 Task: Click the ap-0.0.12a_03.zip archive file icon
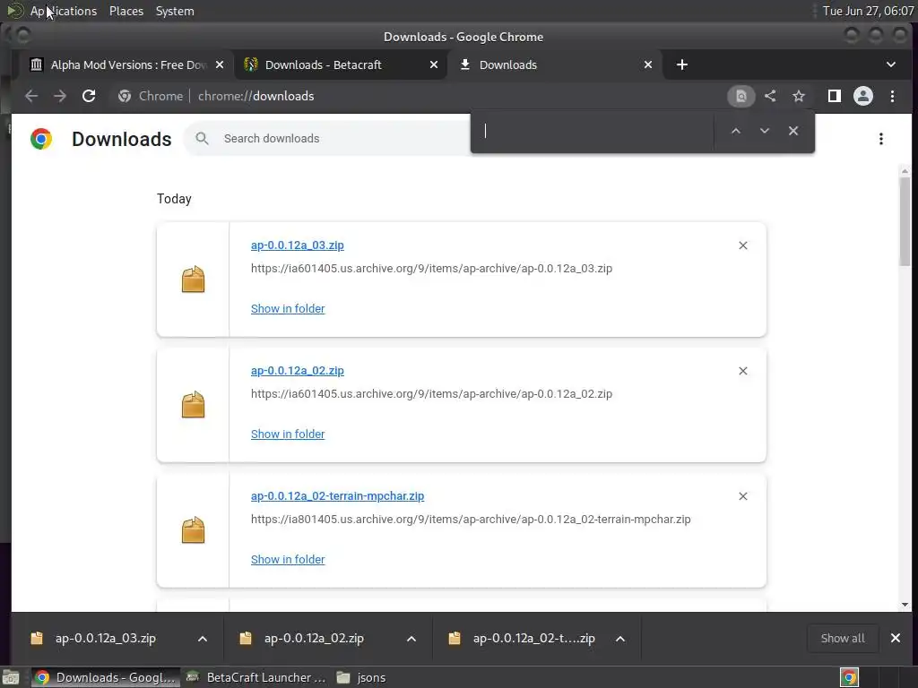coord(194,279)
